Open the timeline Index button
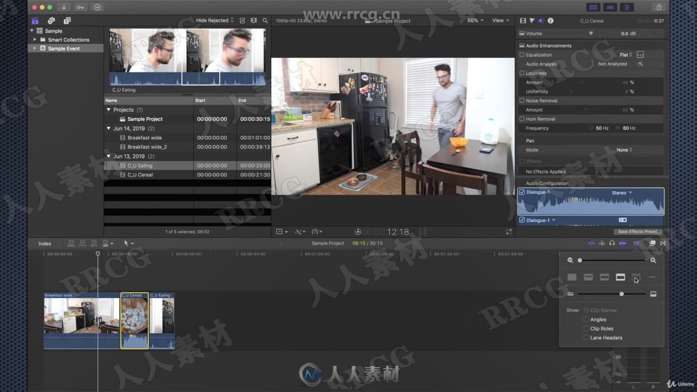The height and width of the screenshot is (392, 697). [45, 243]
